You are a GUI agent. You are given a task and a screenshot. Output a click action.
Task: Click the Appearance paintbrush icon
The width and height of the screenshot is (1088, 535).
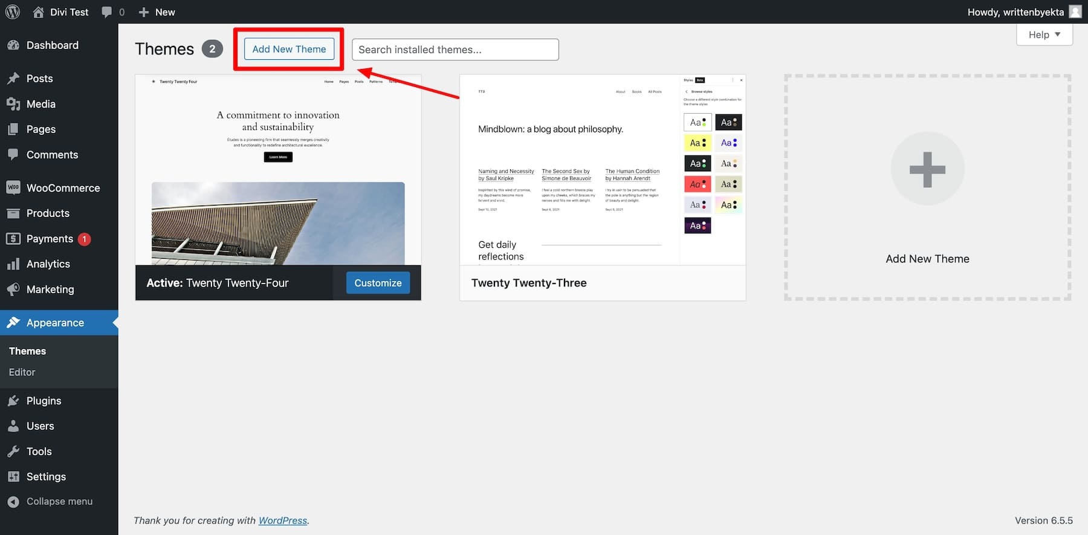(13, 322)
